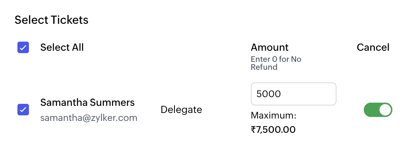Click the Enter 0 for No Refund hint
This screenshot has width=409, height=153.
(276, 63)
